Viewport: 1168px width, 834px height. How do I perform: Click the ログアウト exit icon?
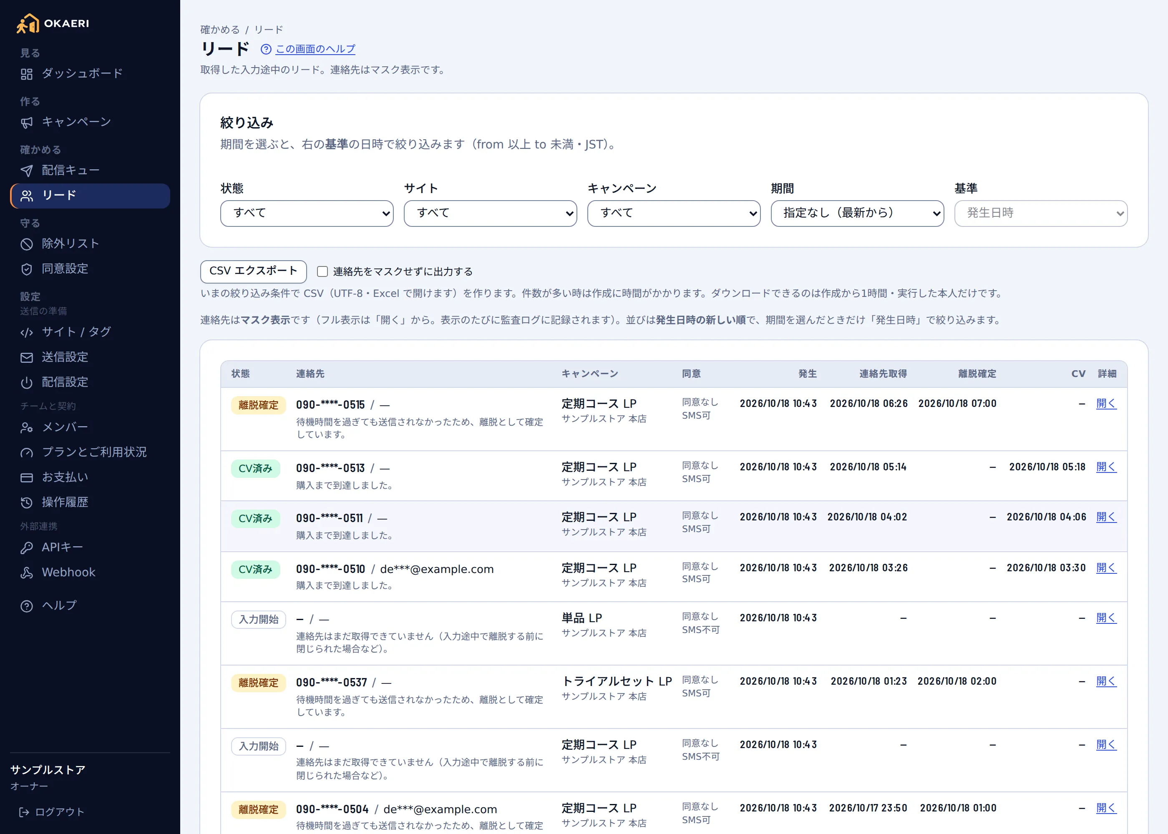pyautogui.click(x=24, y=812)
